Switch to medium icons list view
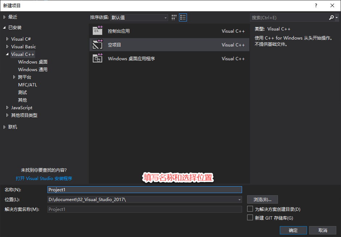341x237 pixels. 183,17
